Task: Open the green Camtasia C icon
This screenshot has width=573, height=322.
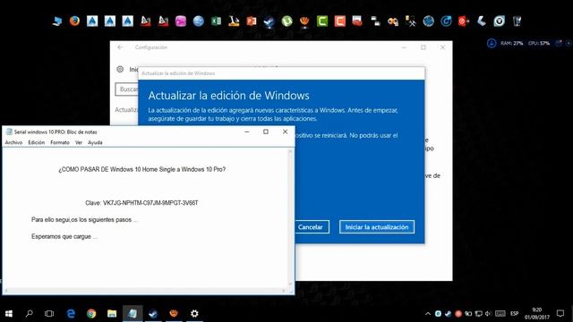Action: (322, 21)
